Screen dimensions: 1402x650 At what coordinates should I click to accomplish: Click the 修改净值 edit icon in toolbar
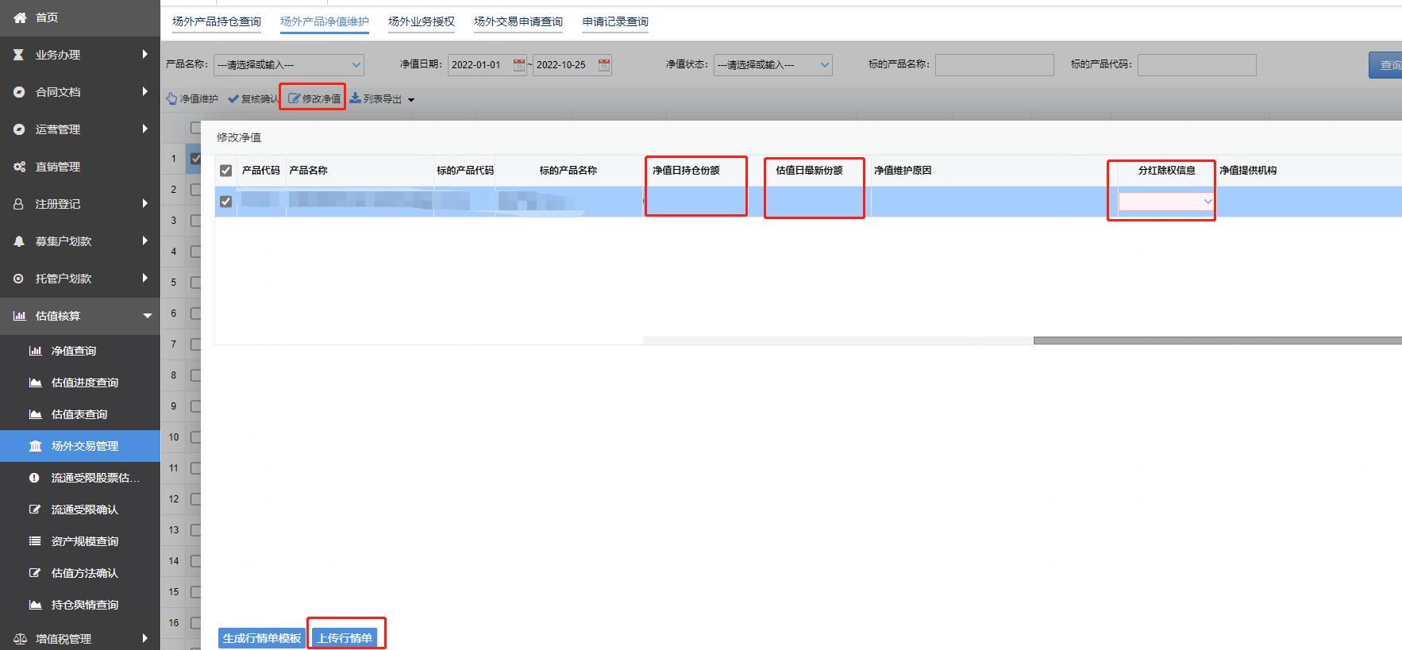coord(295,99)
